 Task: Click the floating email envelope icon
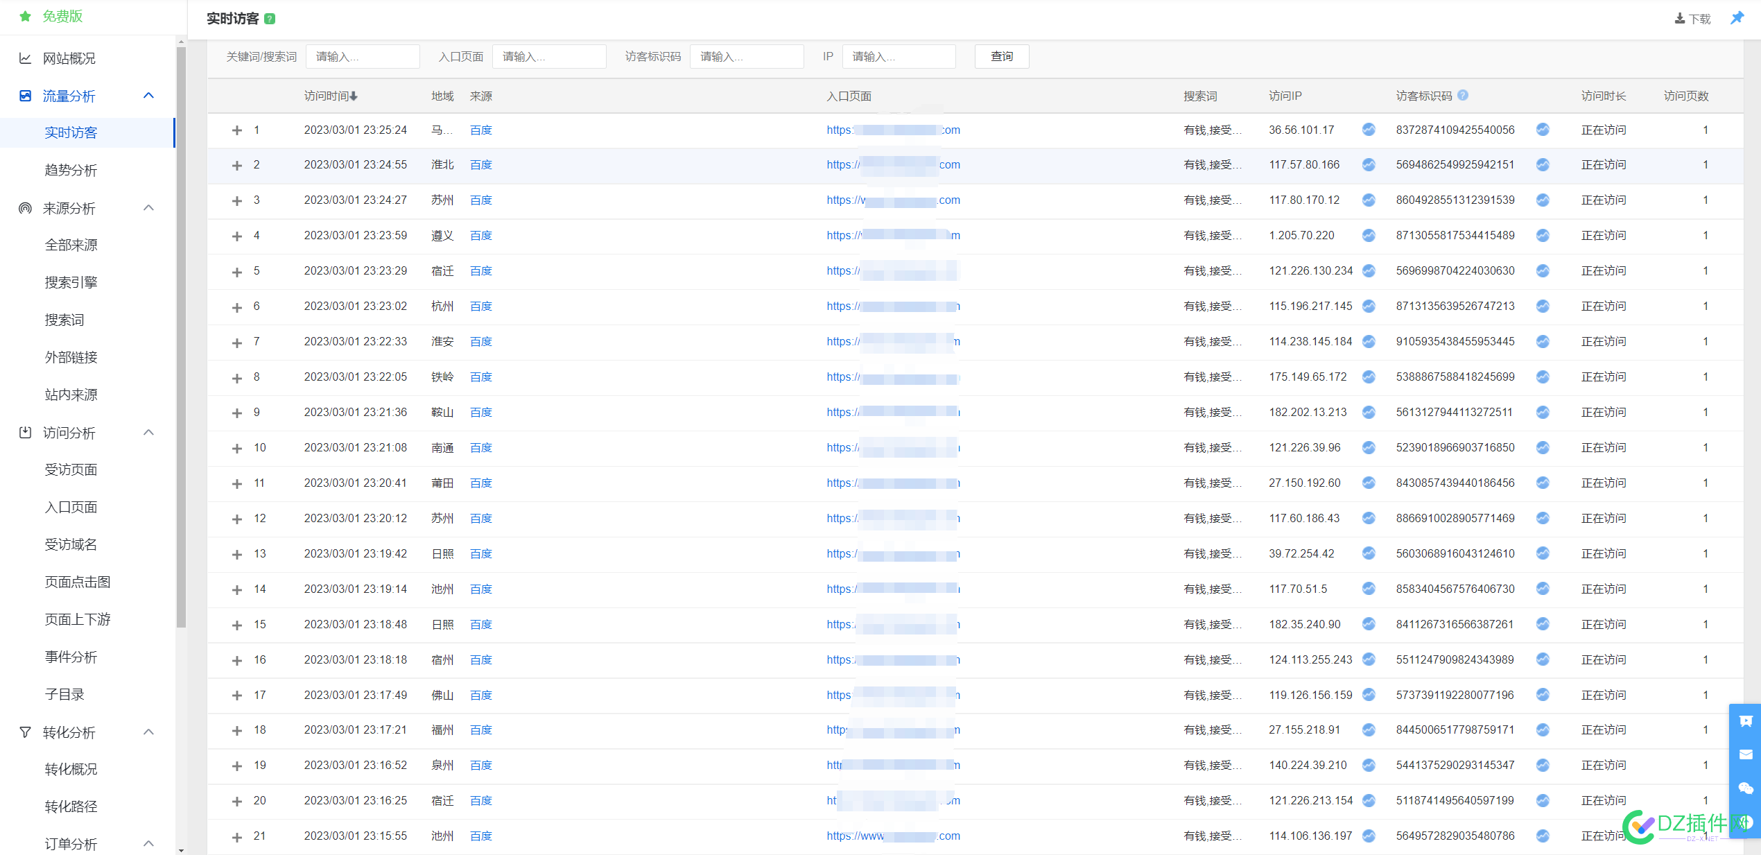pos(1746,754)
